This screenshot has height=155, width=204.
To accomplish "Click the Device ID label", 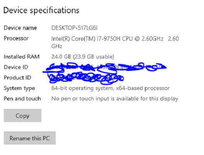I will point(16,67).
